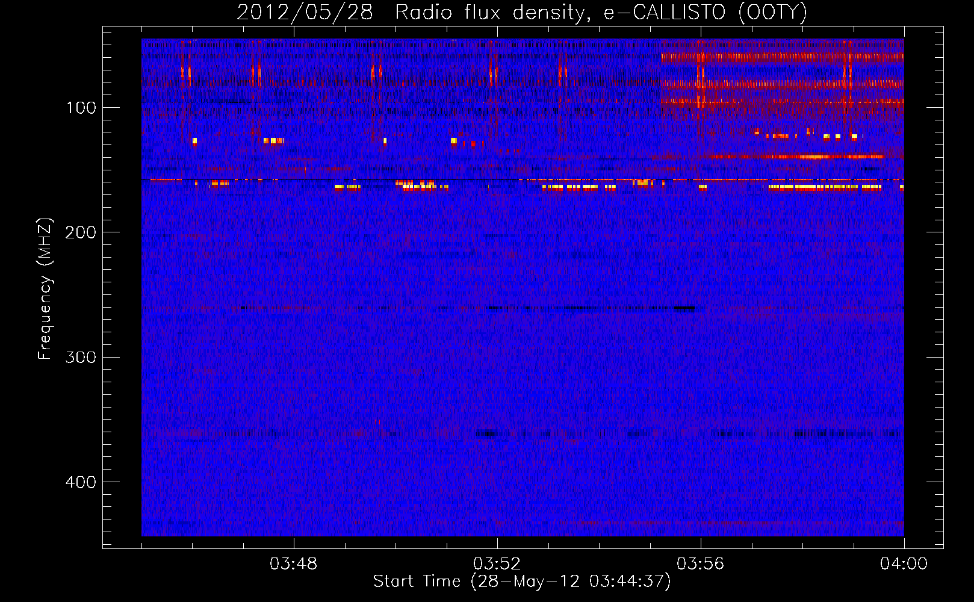This screenshot has width=974, height=602.
Task: Click the 400 frequency tick label
Action: (81, 482)
